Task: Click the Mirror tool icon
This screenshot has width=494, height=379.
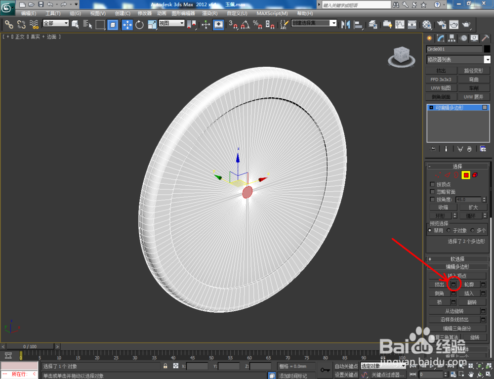Action: click(345, 25)
